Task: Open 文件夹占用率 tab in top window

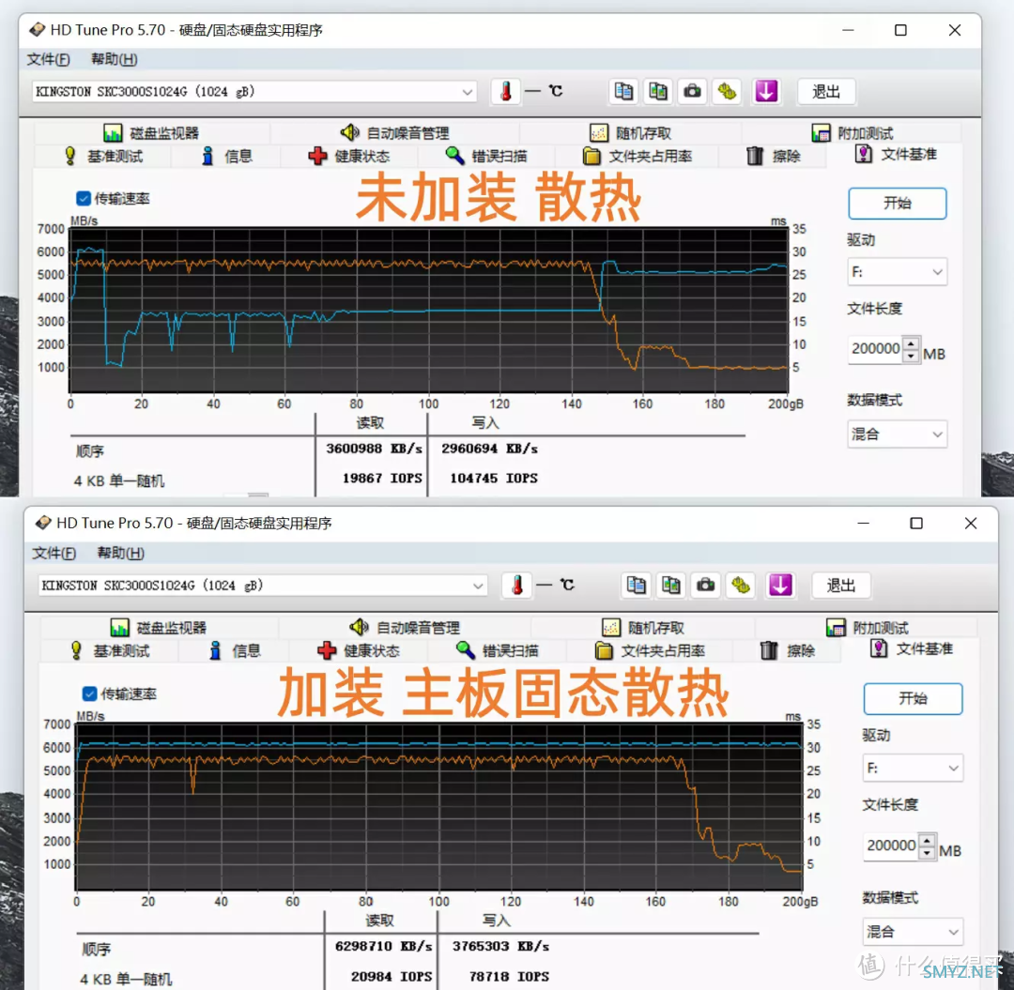Action: pyautogui.click(x=637, y=157)
